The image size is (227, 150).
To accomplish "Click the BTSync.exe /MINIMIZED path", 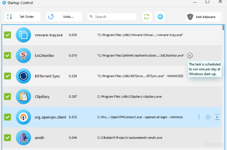I will point(140,76).
